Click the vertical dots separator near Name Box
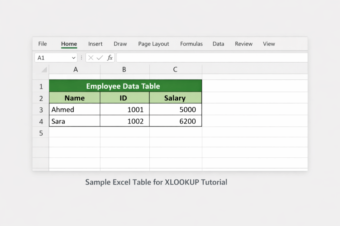 click(81, 57)
